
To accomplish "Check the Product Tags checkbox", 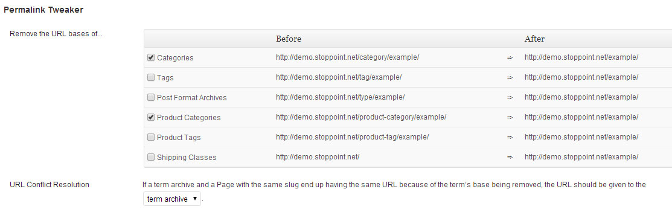I will (x=151, y=137).
